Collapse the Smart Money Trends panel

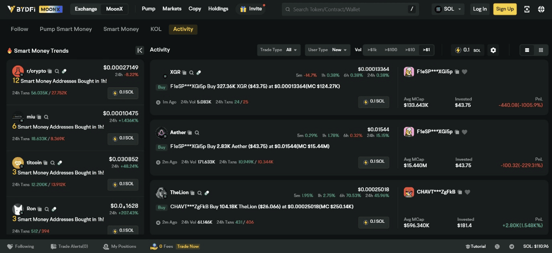tap(140, 50)
